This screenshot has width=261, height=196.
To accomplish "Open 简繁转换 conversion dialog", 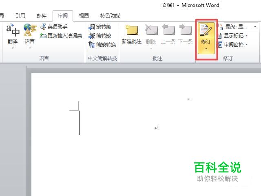I will click(102, 44).
